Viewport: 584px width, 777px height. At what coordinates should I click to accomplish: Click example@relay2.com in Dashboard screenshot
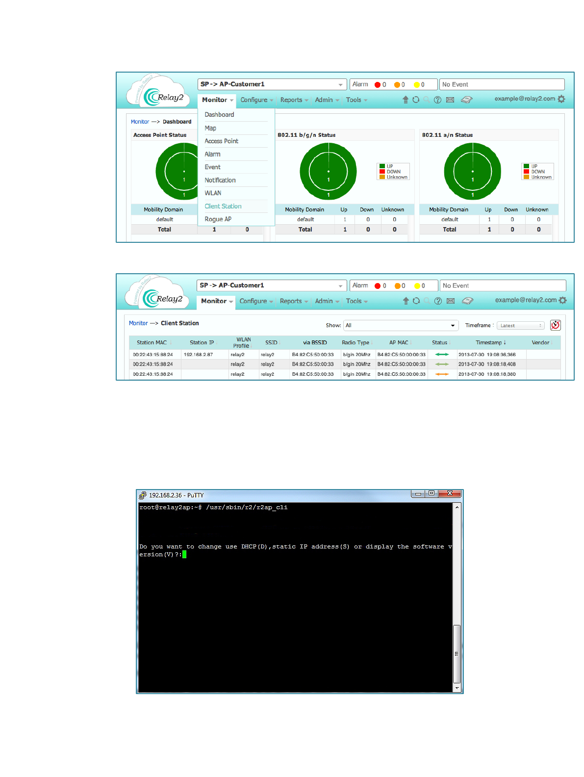click(x=525, y=99)
